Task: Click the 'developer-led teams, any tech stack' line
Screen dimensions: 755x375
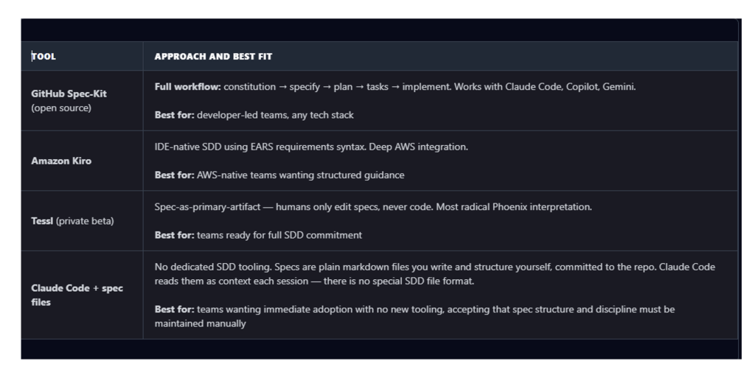Action: 276,115
